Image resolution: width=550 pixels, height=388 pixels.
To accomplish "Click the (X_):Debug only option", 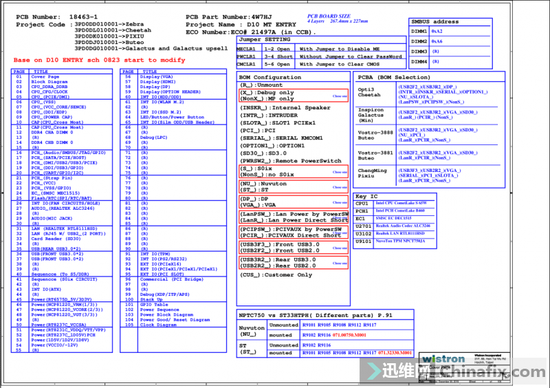I will click(267, 93).
